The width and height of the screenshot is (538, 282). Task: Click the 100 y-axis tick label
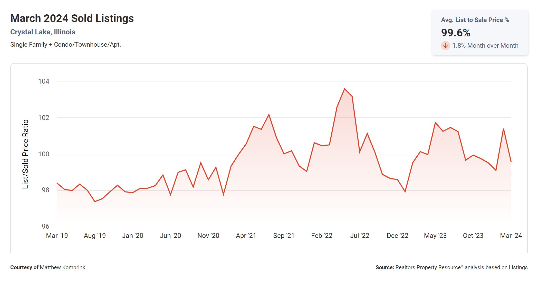(x=44, y=154)
